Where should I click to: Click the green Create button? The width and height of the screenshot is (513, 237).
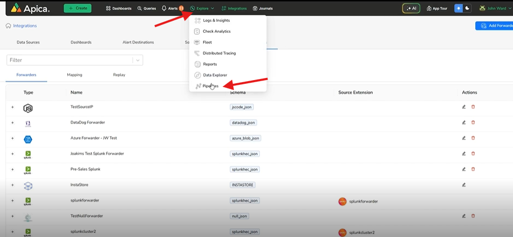point(77,8)
